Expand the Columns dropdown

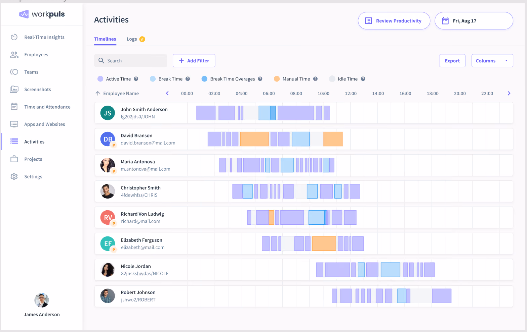492,61
